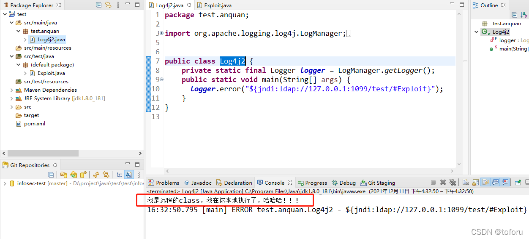Screen dimensions: 529x239
Task: Select Exploit.java in Package Explorer
Action: pos(47,73)
